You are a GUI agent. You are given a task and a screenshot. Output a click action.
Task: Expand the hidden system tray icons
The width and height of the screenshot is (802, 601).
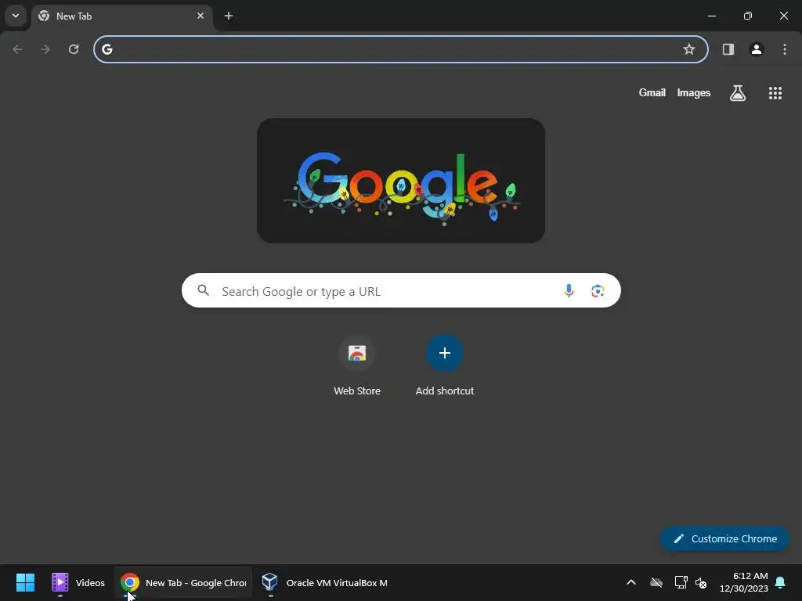631,582
